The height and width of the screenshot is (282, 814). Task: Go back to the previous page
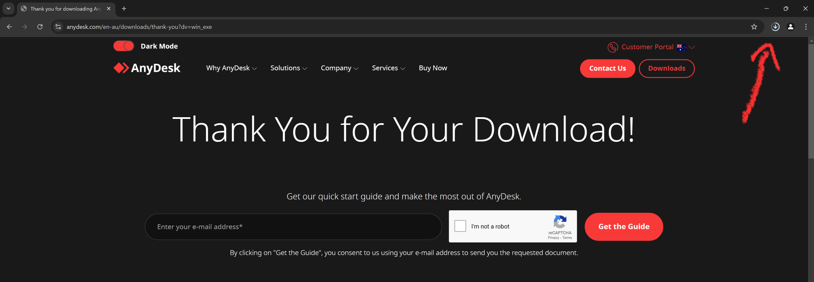(9, 27)
